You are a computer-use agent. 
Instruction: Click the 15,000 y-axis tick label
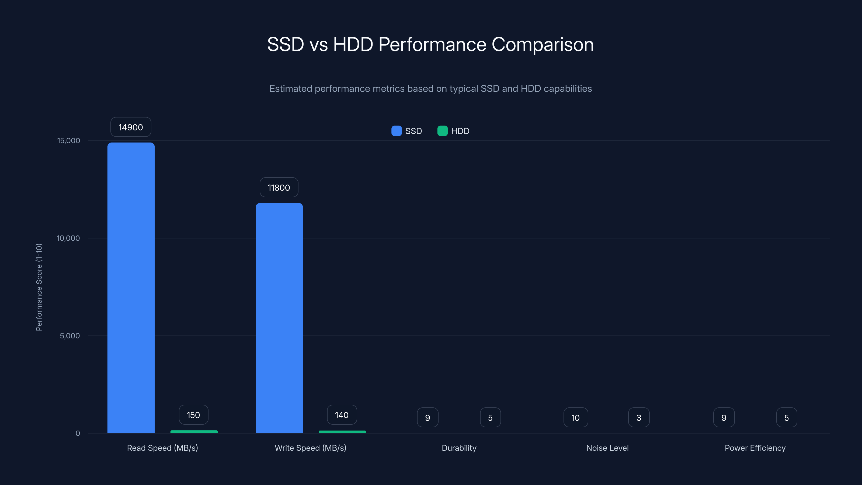click(x=69, y=141)
